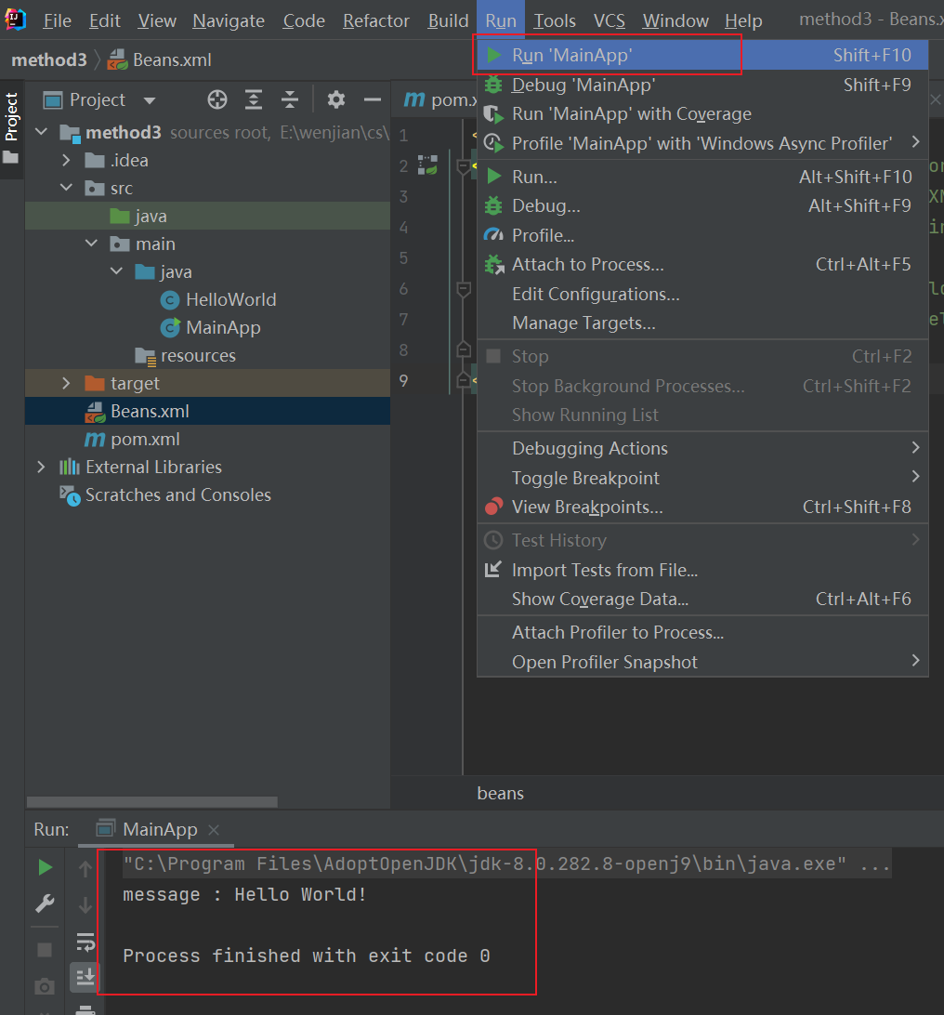Open the File menu
Image resolution: width=944 pixels, height=1015 pixels.
click(x=57, y=20)
